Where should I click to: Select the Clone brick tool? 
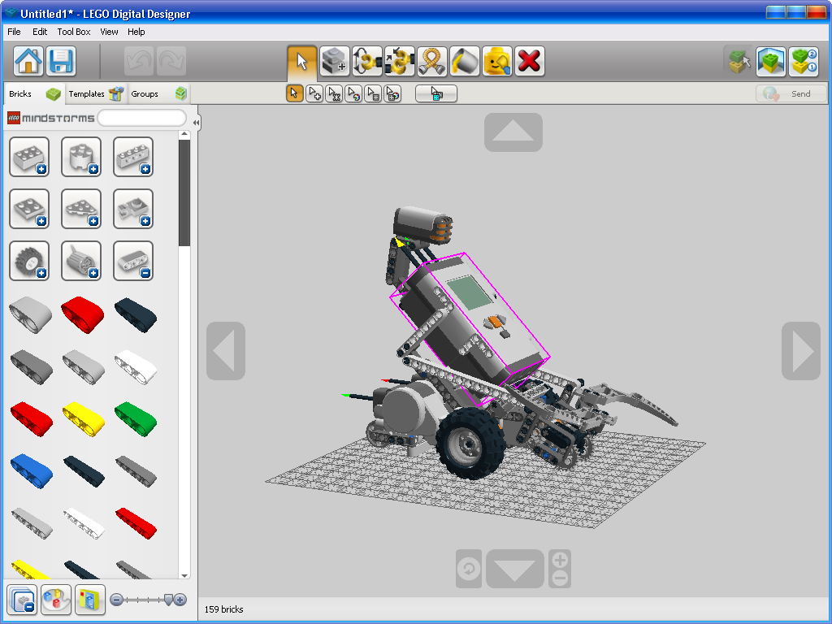click(334, 61)
